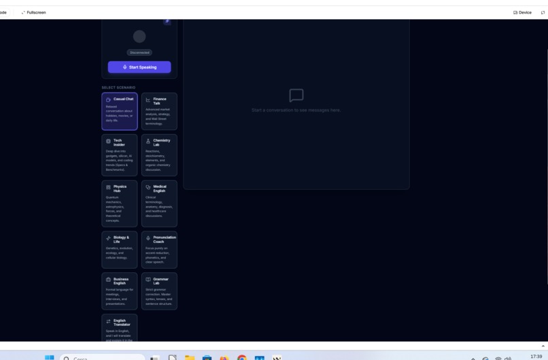Image resolution: width=548 pixels, height=360 pixels.
Task: Select the English Translator scenario card
Action: click(120, 328)
